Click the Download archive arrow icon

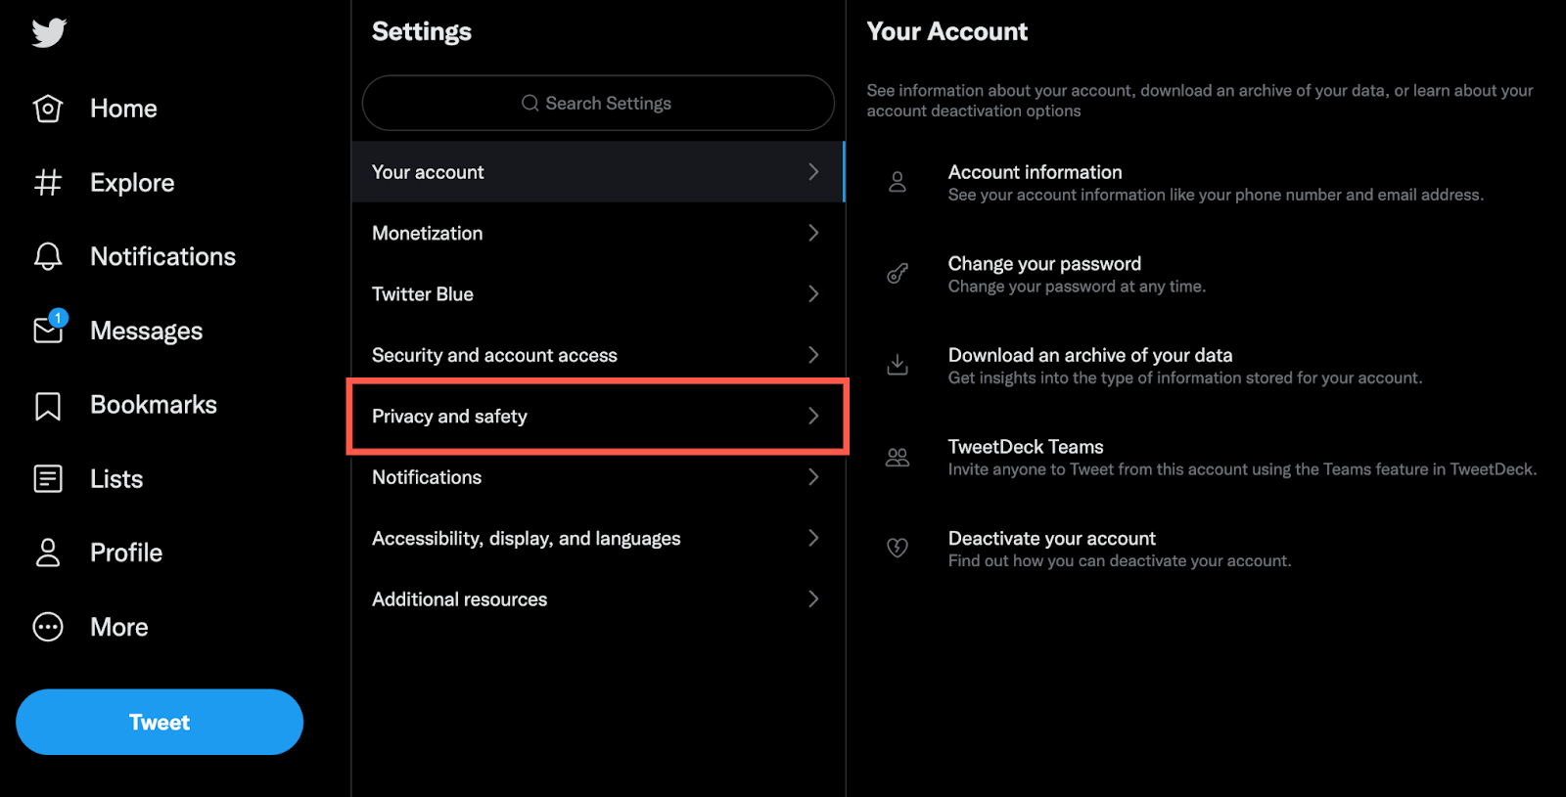tap(898, 365)
